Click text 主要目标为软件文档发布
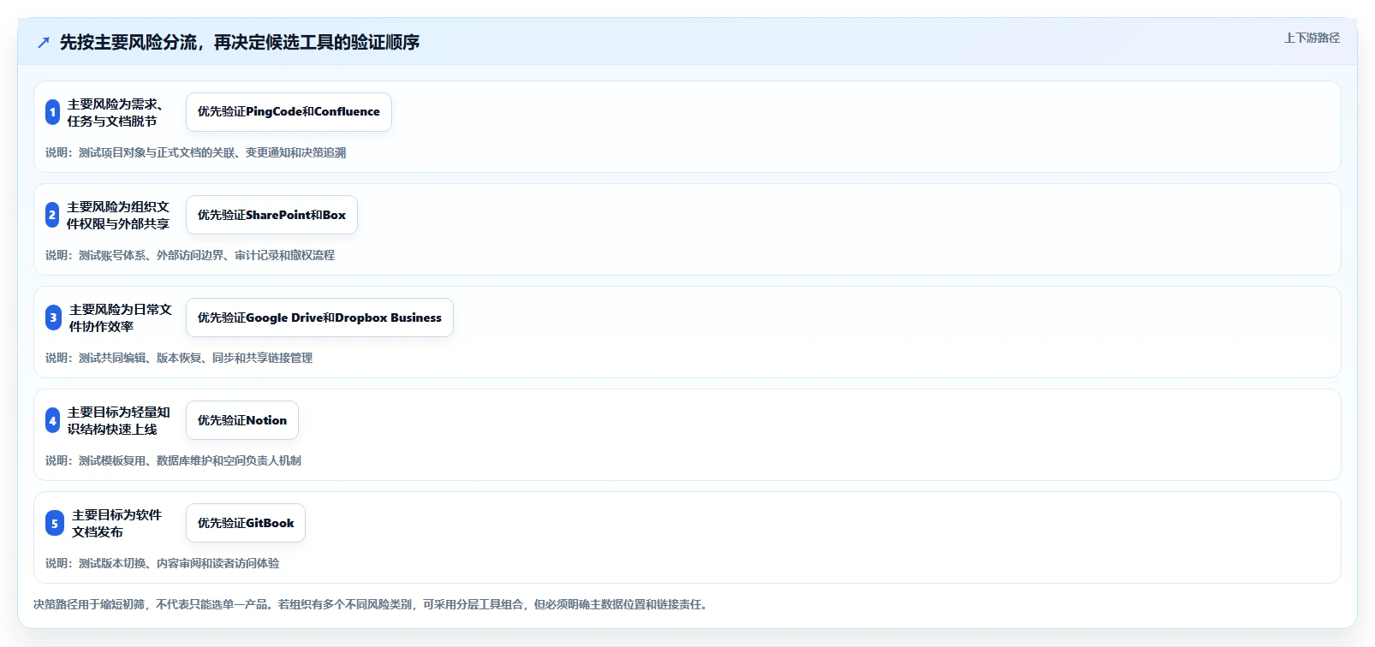The image size is (1375, 647). (x=116, y=523)
